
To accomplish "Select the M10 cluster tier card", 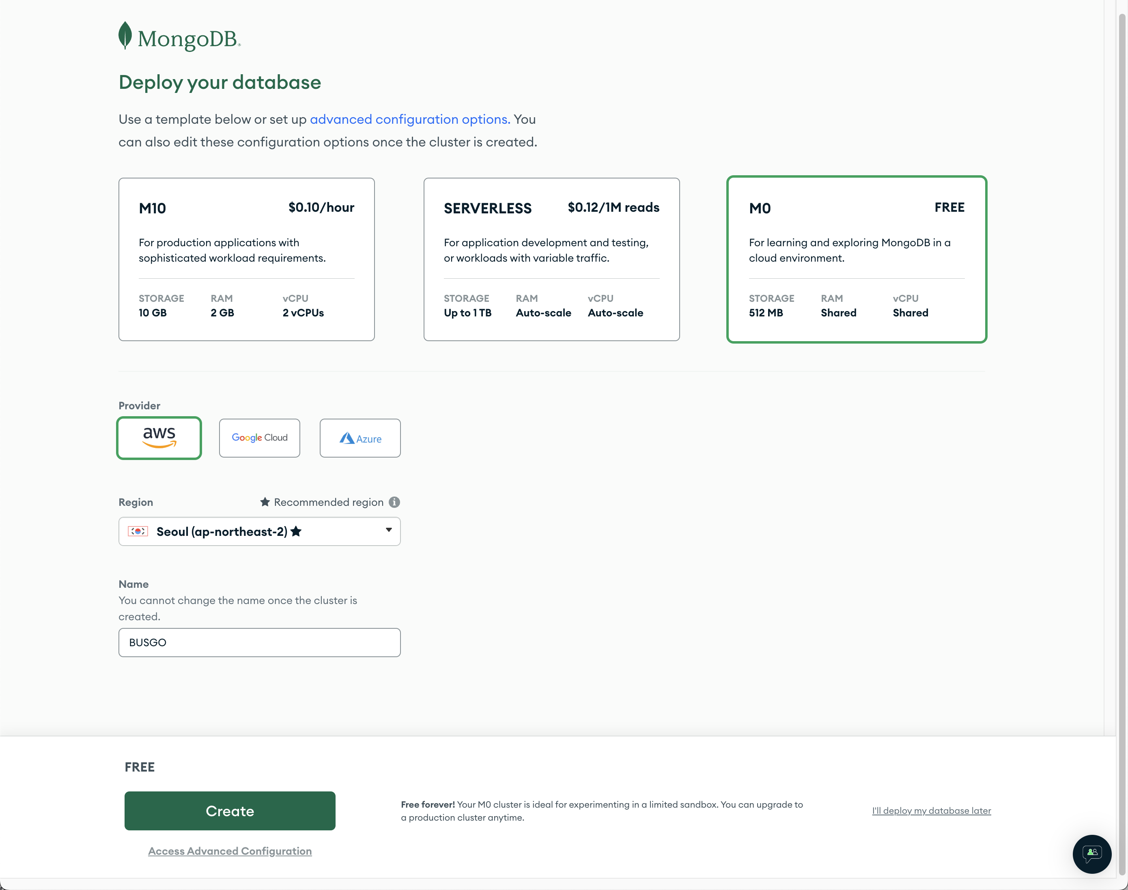I will [x=247, y=259].
